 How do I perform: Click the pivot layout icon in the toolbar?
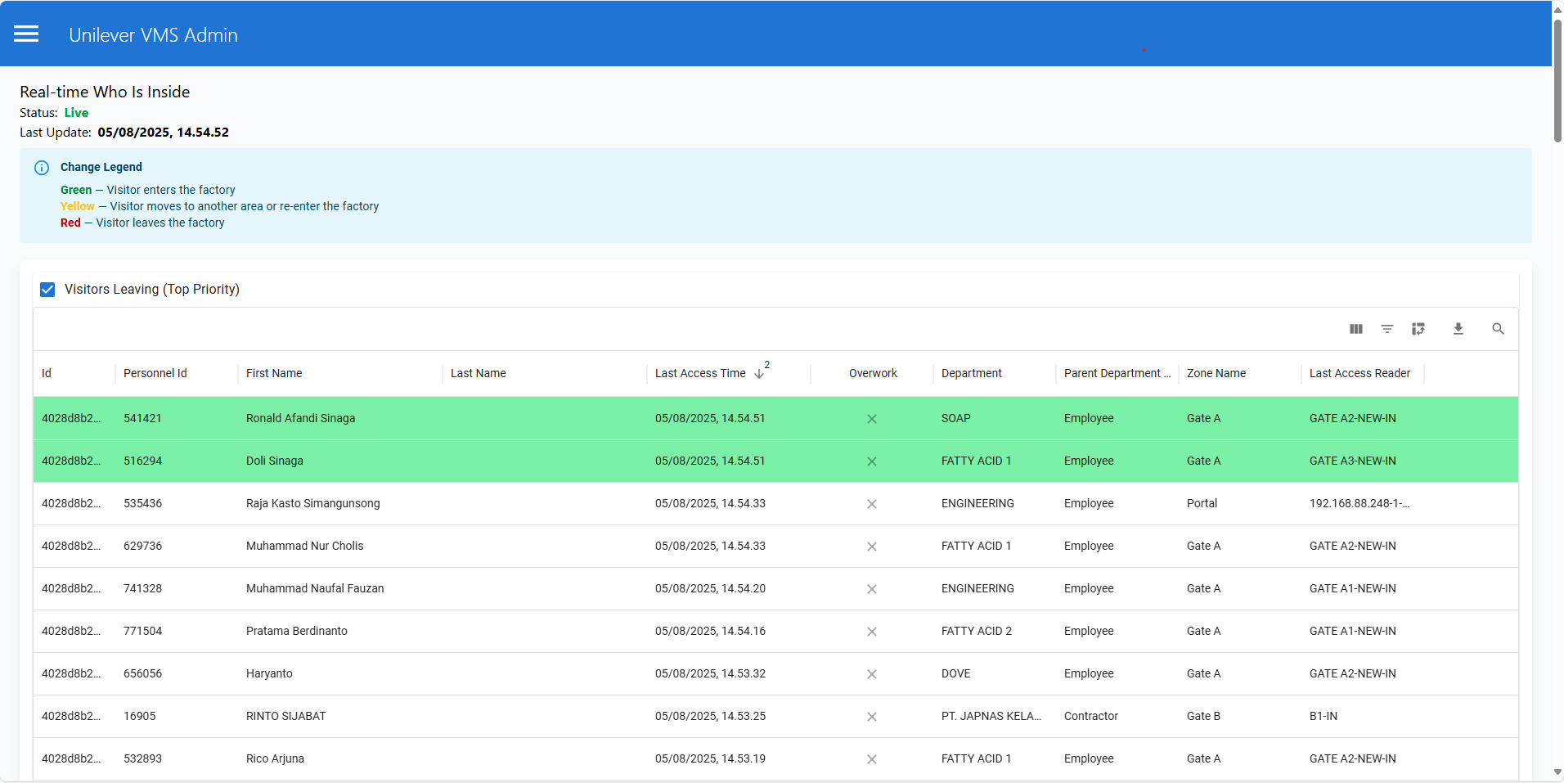[1419, 329]
